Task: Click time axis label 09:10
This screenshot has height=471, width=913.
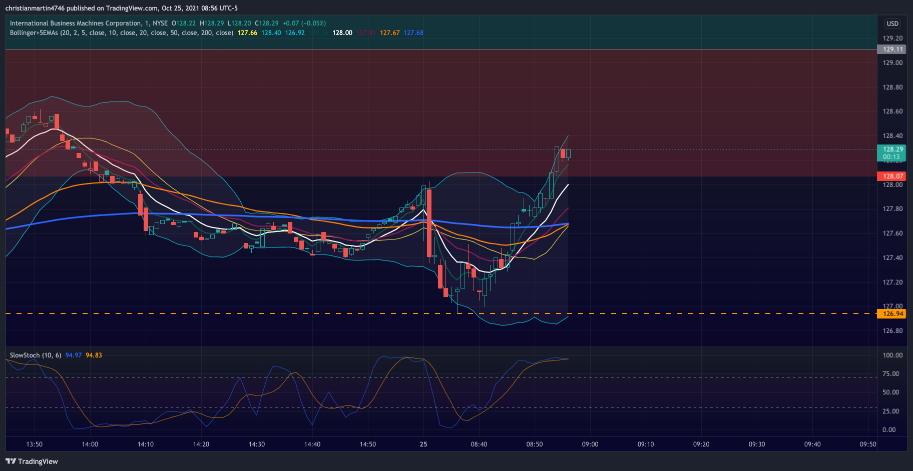Action: (646, 444)
